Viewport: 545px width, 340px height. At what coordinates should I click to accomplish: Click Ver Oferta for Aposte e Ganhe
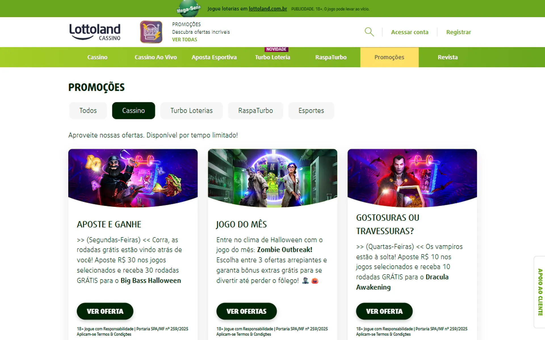tap(105, 311)
